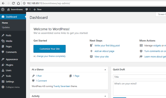This screenshot has width=166, height=98.
Task: Open the WordPress logo menu
Action: pos(3,9)
